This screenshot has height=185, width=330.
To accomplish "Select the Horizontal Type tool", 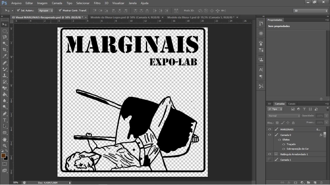I will point(5,120).
